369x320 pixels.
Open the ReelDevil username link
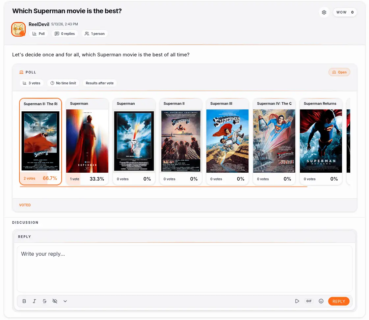coord(39,24)
